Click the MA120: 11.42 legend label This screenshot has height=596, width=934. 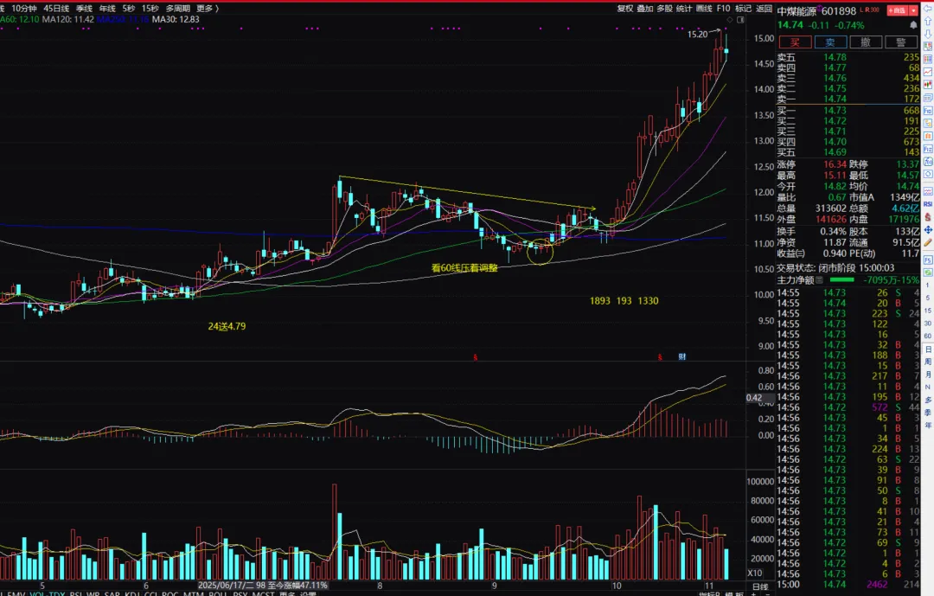point(68,19)
